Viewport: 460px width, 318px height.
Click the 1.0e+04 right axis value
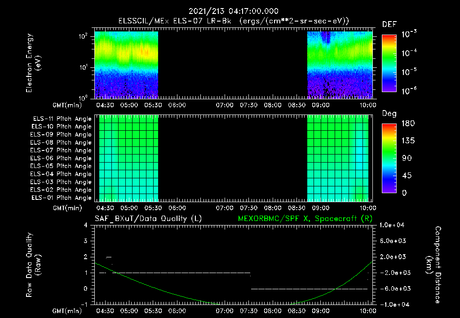click(392, 225)
